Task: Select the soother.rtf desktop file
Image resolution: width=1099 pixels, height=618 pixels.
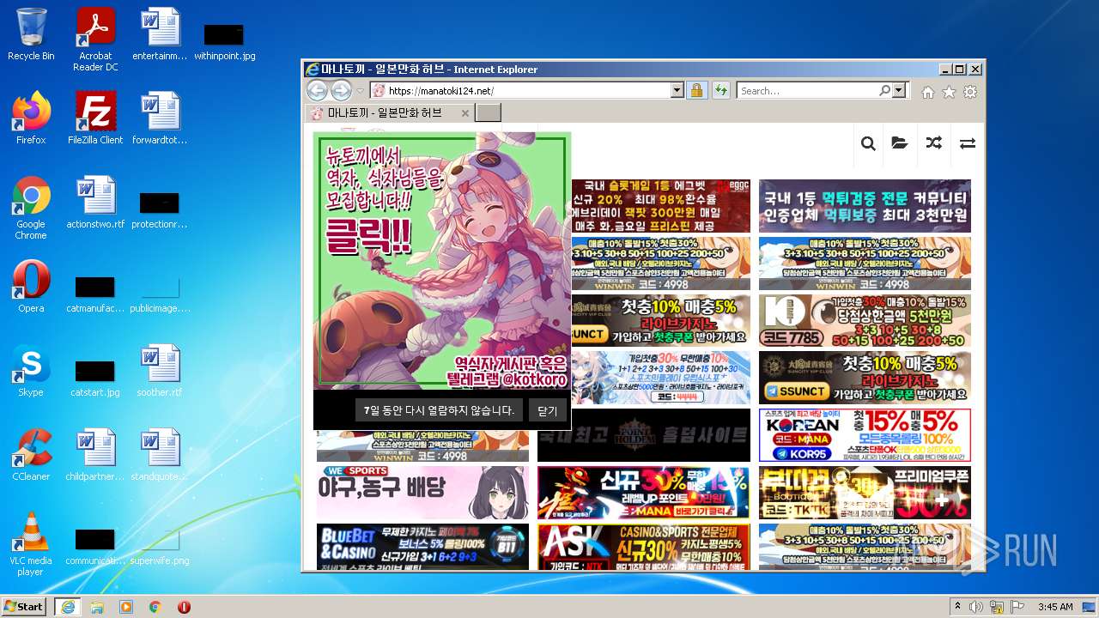Action: tap(160, 371)
